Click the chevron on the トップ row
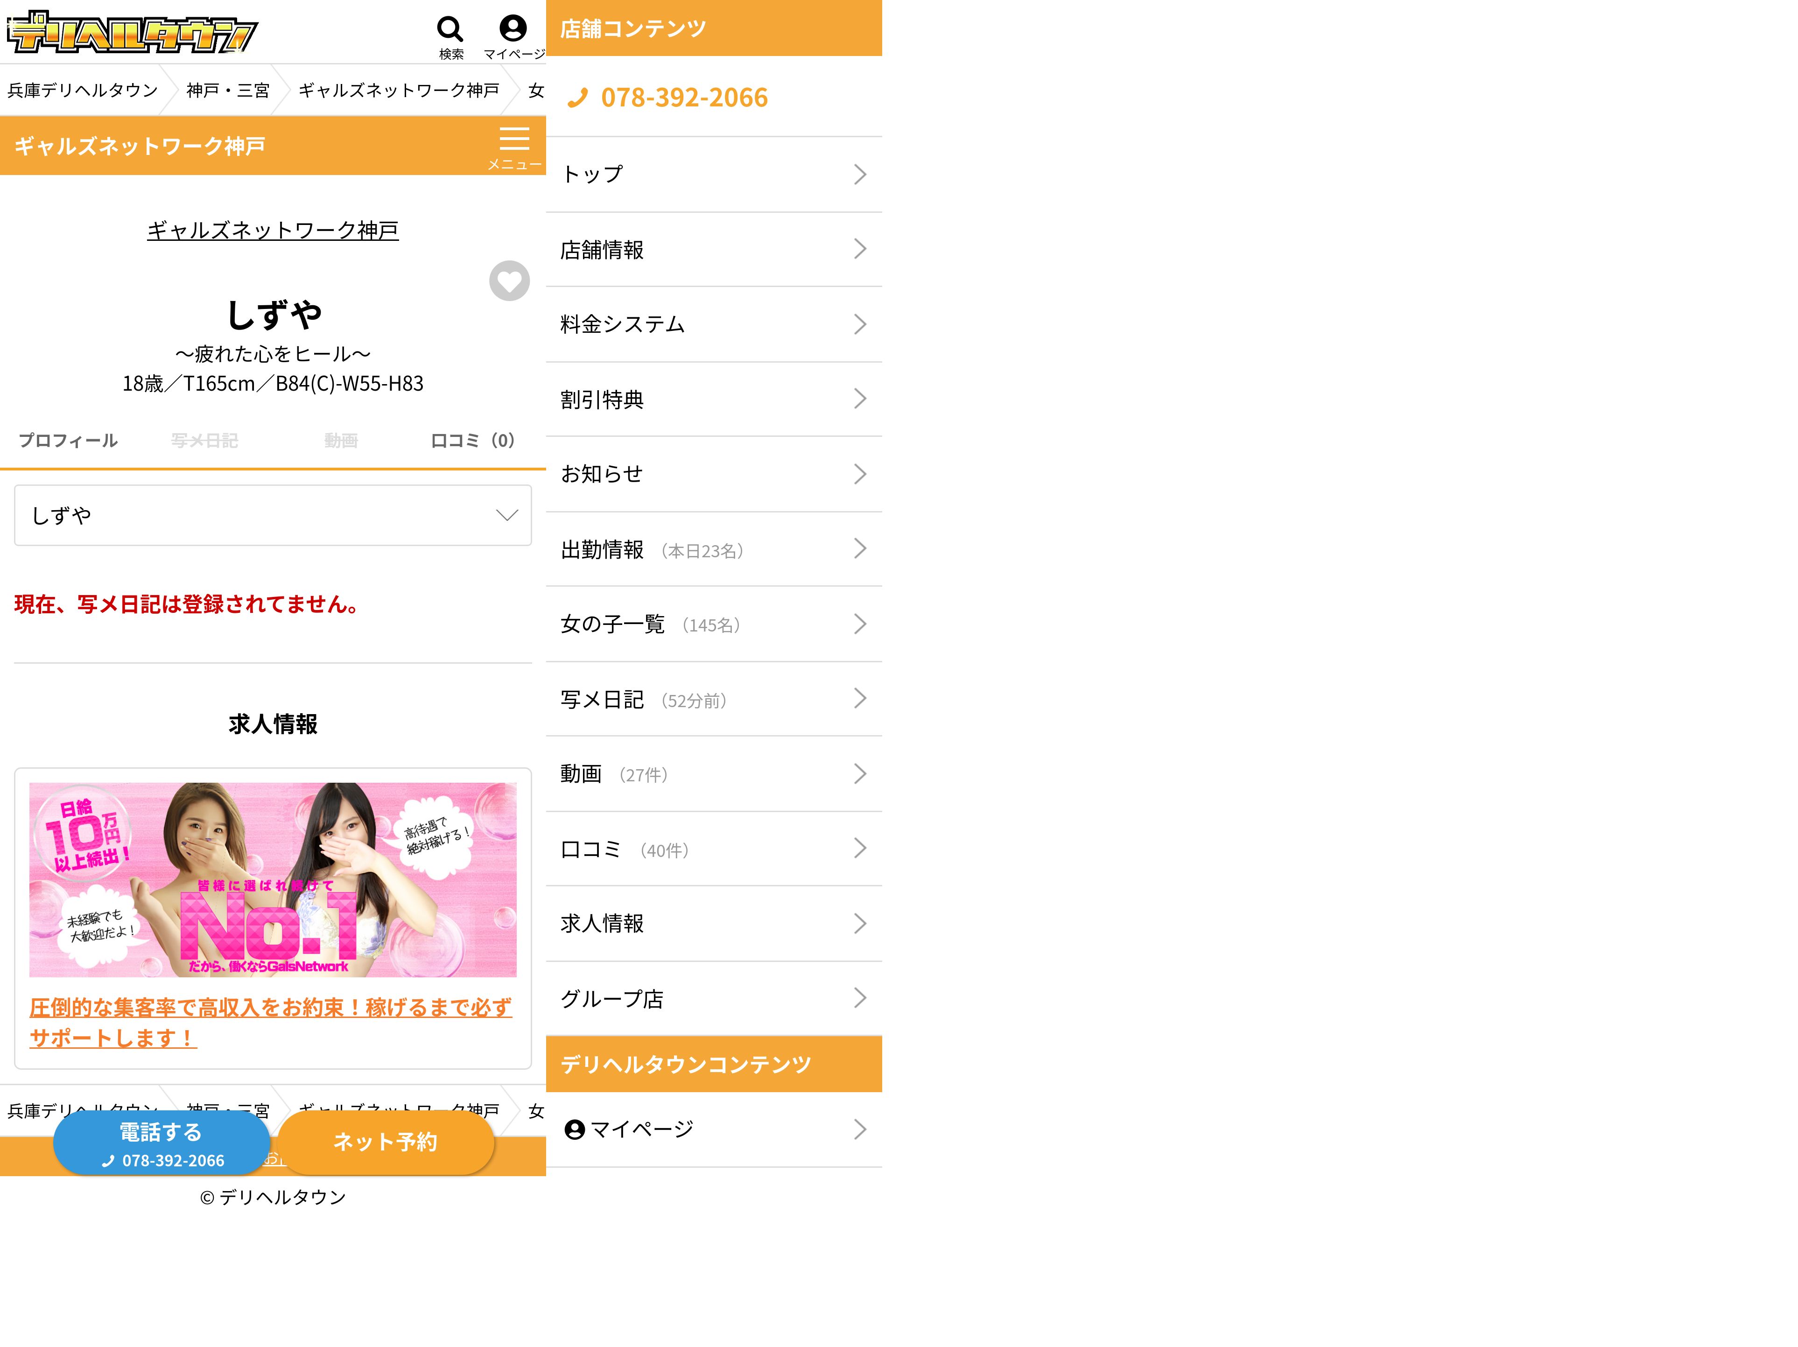The width and height of the screenshot is (1798, 1347). [x=860, y=175]
